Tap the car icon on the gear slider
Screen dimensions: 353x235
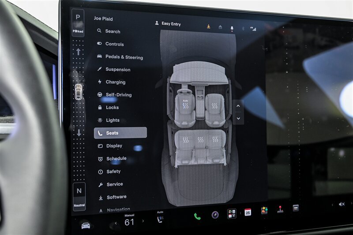click(79, 92)
